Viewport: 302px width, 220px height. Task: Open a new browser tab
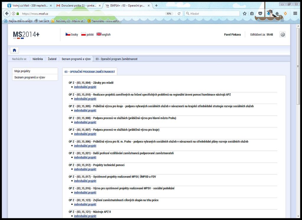tap(156, 6)
